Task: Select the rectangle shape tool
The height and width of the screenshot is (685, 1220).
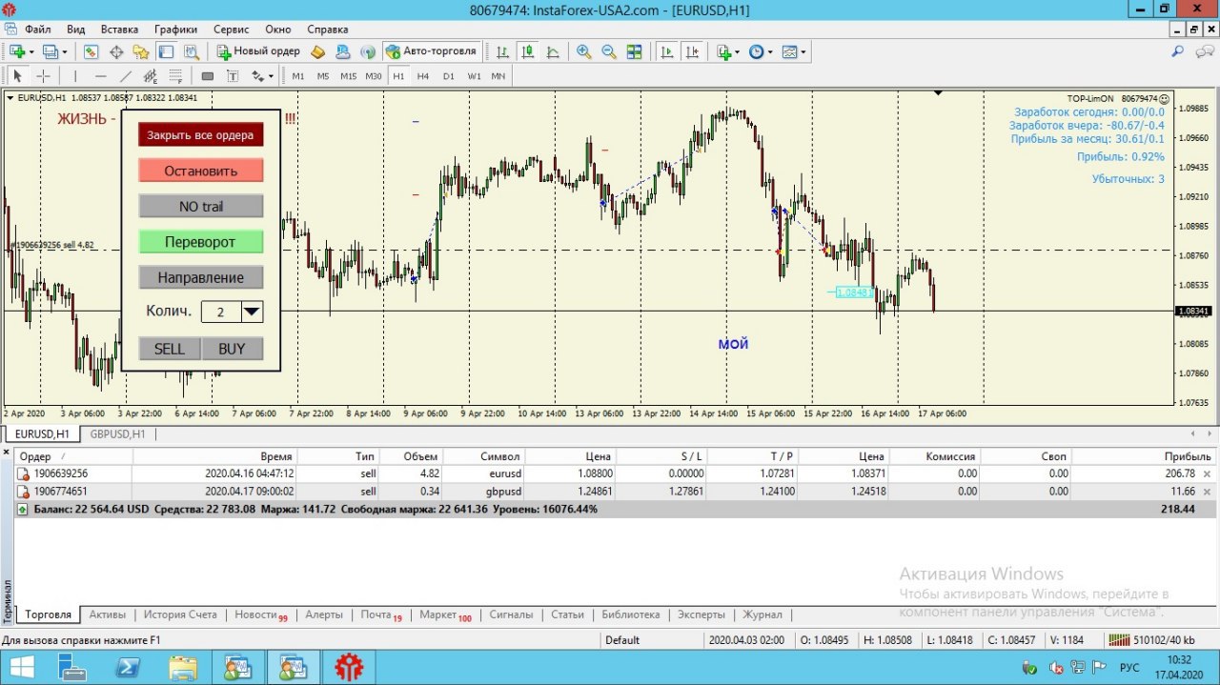Action: [208, 76]
